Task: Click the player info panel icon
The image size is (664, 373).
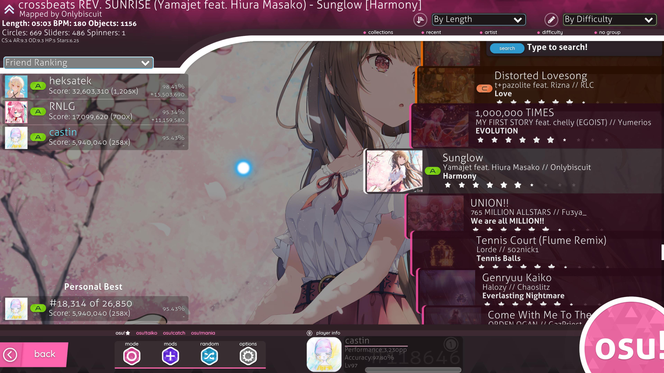Action: point(311,333)
